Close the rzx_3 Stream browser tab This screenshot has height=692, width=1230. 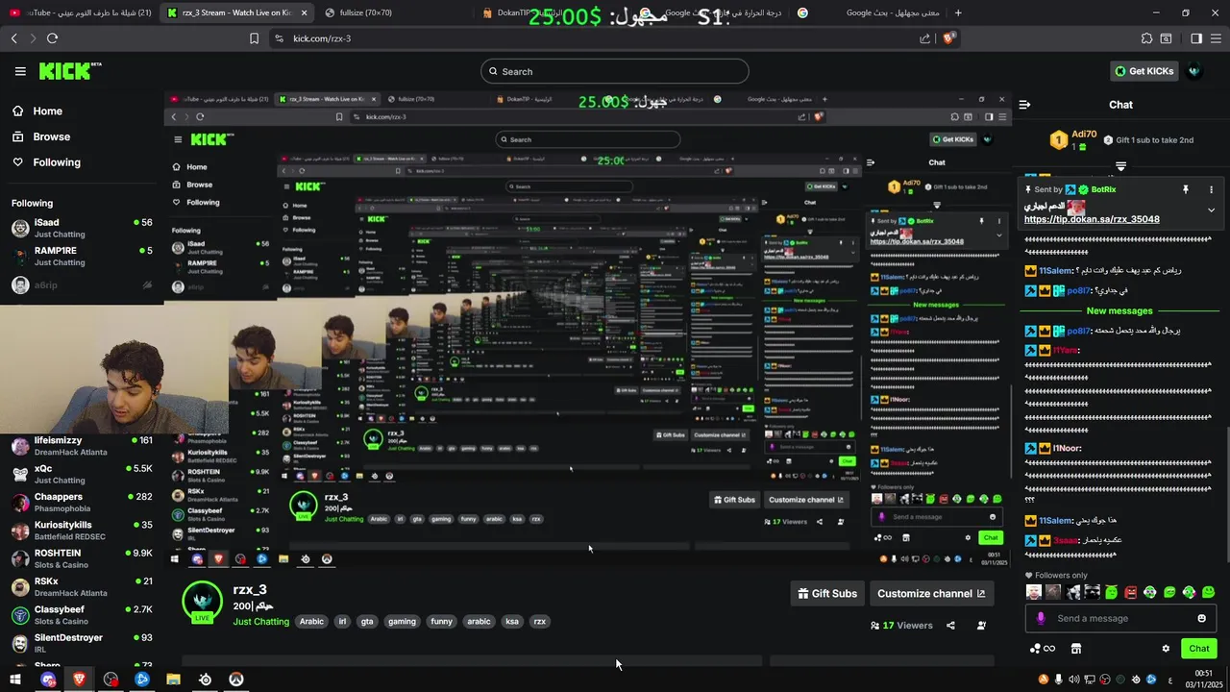304,12
